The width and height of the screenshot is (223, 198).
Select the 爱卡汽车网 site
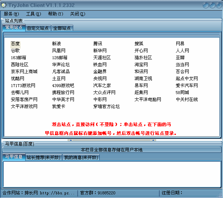click(x=187, y=86)
